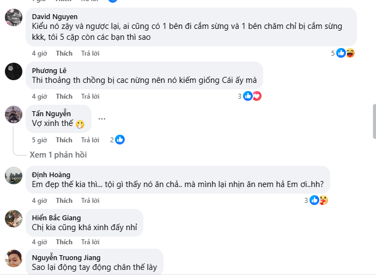Click like reaction icon on Tấn Nguyễn's comment
The width and height of the screenshot is (376, 277).
tap(120, 140)
